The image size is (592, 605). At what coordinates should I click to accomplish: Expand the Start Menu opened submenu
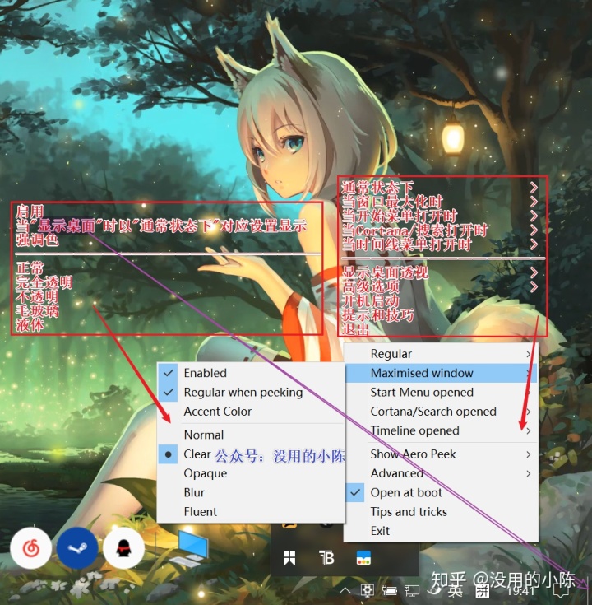(441, 392)
